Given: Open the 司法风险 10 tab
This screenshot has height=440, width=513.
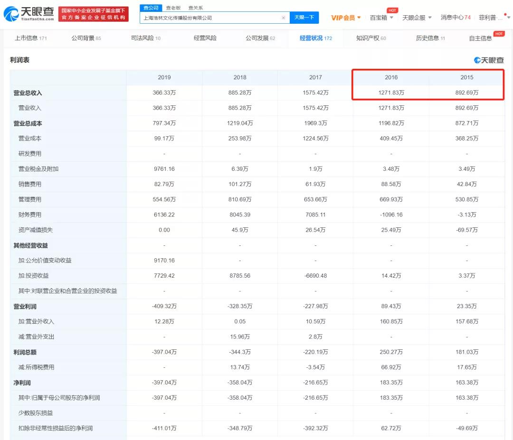Looking at the screenshot, I should 146,38.
